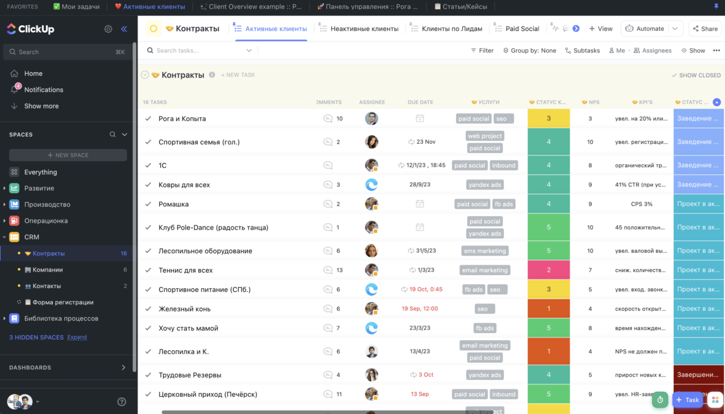Open the search spaces magnifier icon
The height and width of the screenshot is (414, 725).
click(x=112, y=135)
